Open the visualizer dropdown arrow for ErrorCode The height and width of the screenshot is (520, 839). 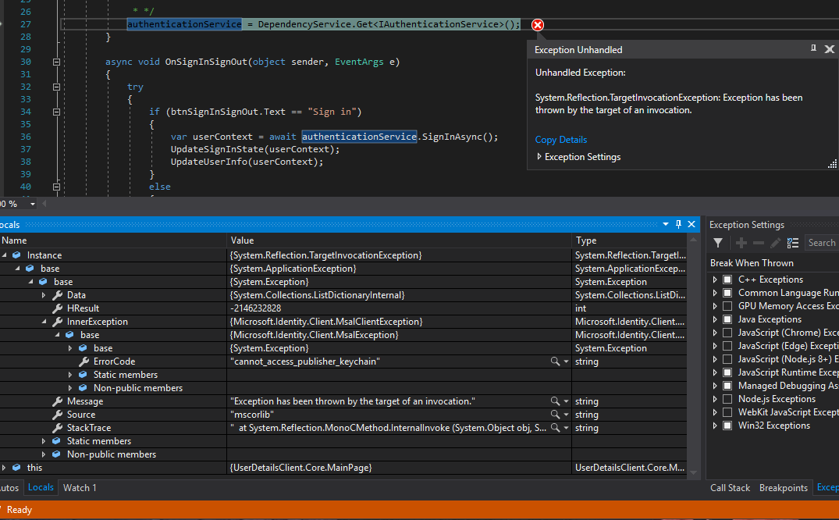pos(566,362)
